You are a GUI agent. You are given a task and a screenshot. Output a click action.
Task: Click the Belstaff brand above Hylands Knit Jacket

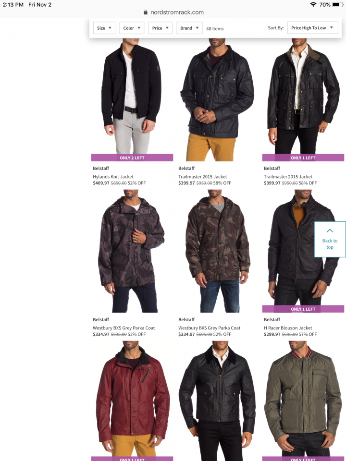click(101, 169)
